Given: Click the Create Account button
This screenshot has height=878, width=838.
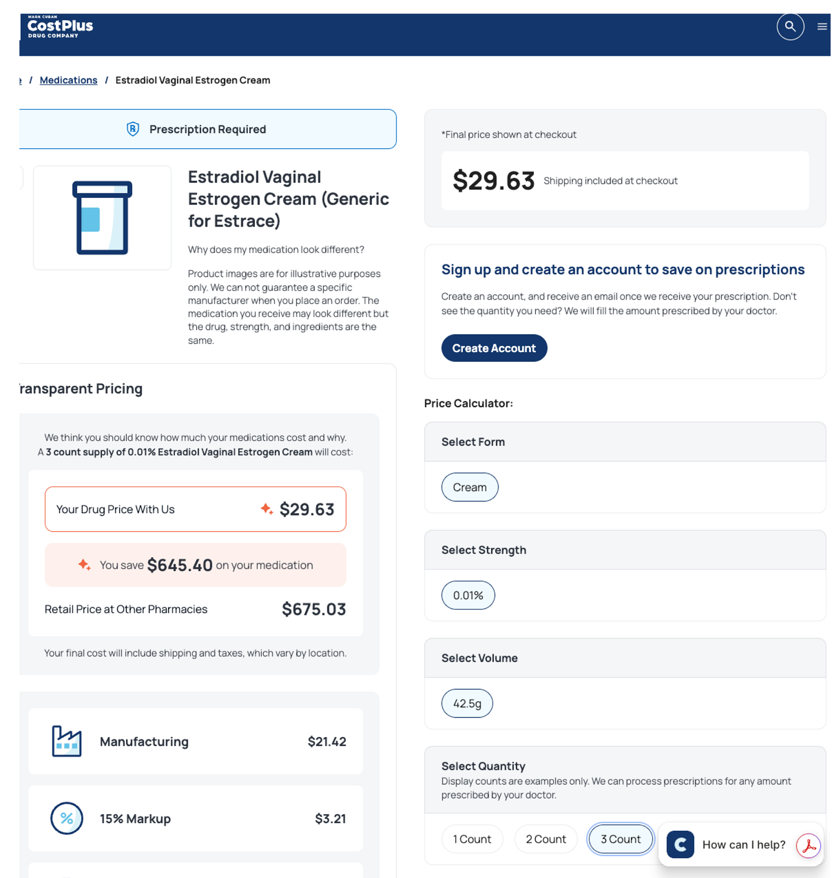Looking at the screenshot, I should pos(494,348).
